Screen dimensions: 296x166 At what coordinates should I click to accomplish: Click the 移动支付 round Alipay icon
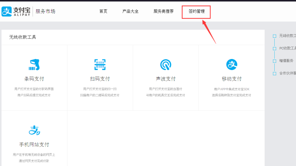pyautogui.click(x=232, y=65)
